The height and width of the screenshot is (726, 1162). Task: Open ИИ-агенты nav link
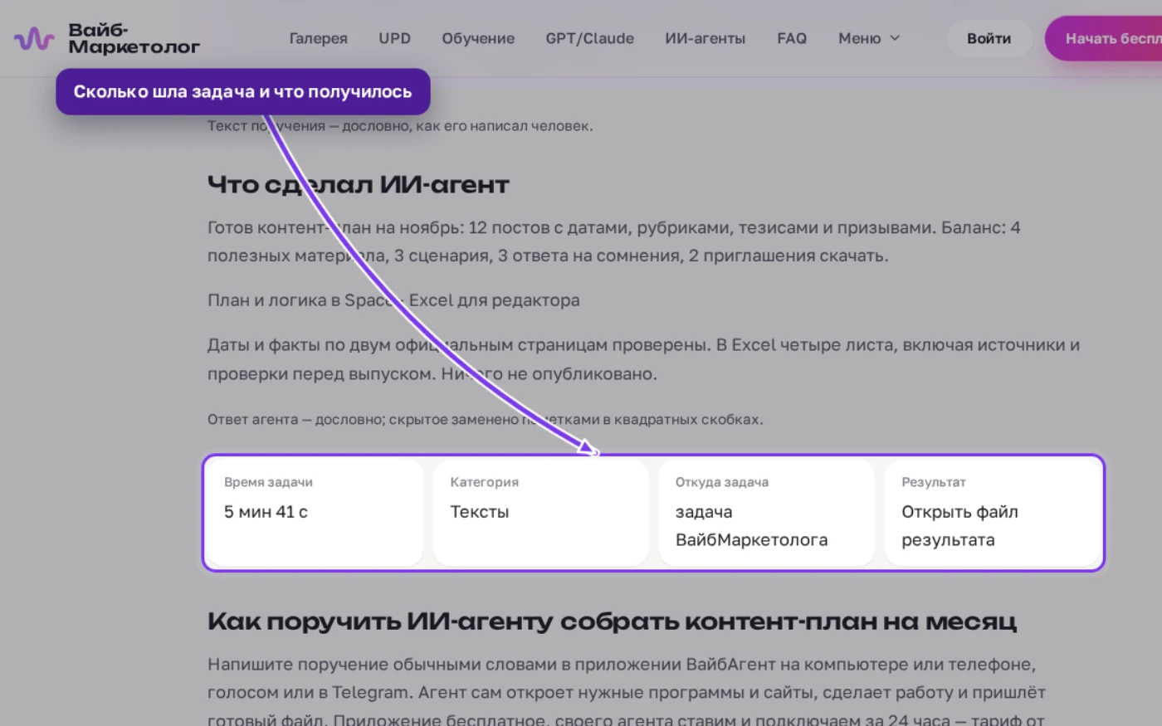(705, 38)
